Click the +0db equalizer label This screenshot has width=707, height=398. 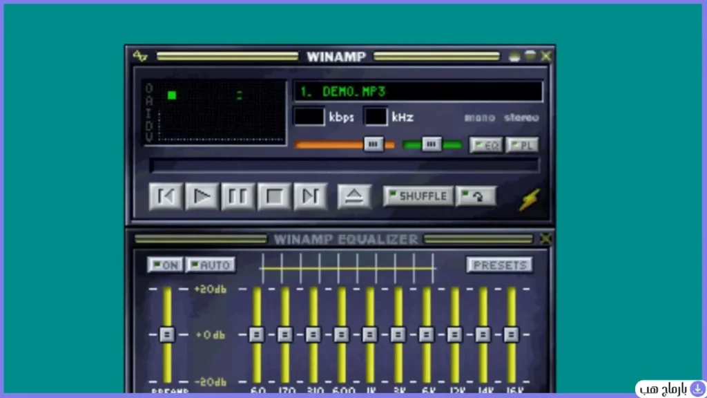click(x=211, y=335)
